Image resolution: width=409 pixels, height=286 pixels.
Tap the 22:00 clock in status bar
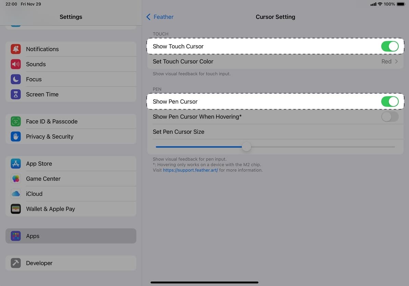(x=11, y=4)
